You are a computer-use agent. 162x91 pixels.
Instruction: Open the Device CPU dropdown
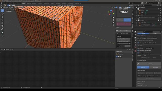152,55
